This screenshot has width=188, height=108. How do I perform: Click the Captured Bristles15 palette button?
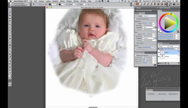click(173, 94)
